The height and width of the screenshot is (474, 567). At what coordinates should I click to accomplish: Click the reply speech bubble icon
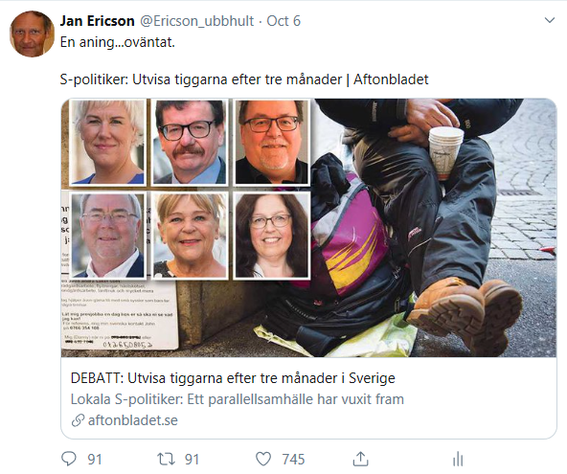click(x=69, y=459)
